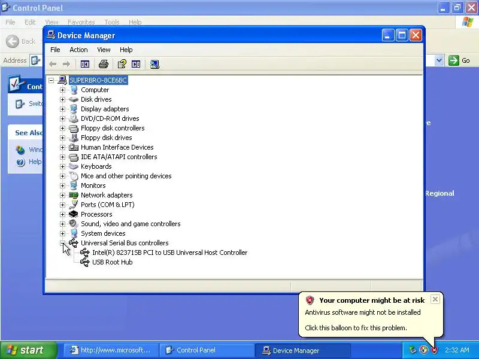Image resolution: width=479 pixels, height=359 pixels.
Task: Open Control Panel Edit menu
Action: coord(30,22)
